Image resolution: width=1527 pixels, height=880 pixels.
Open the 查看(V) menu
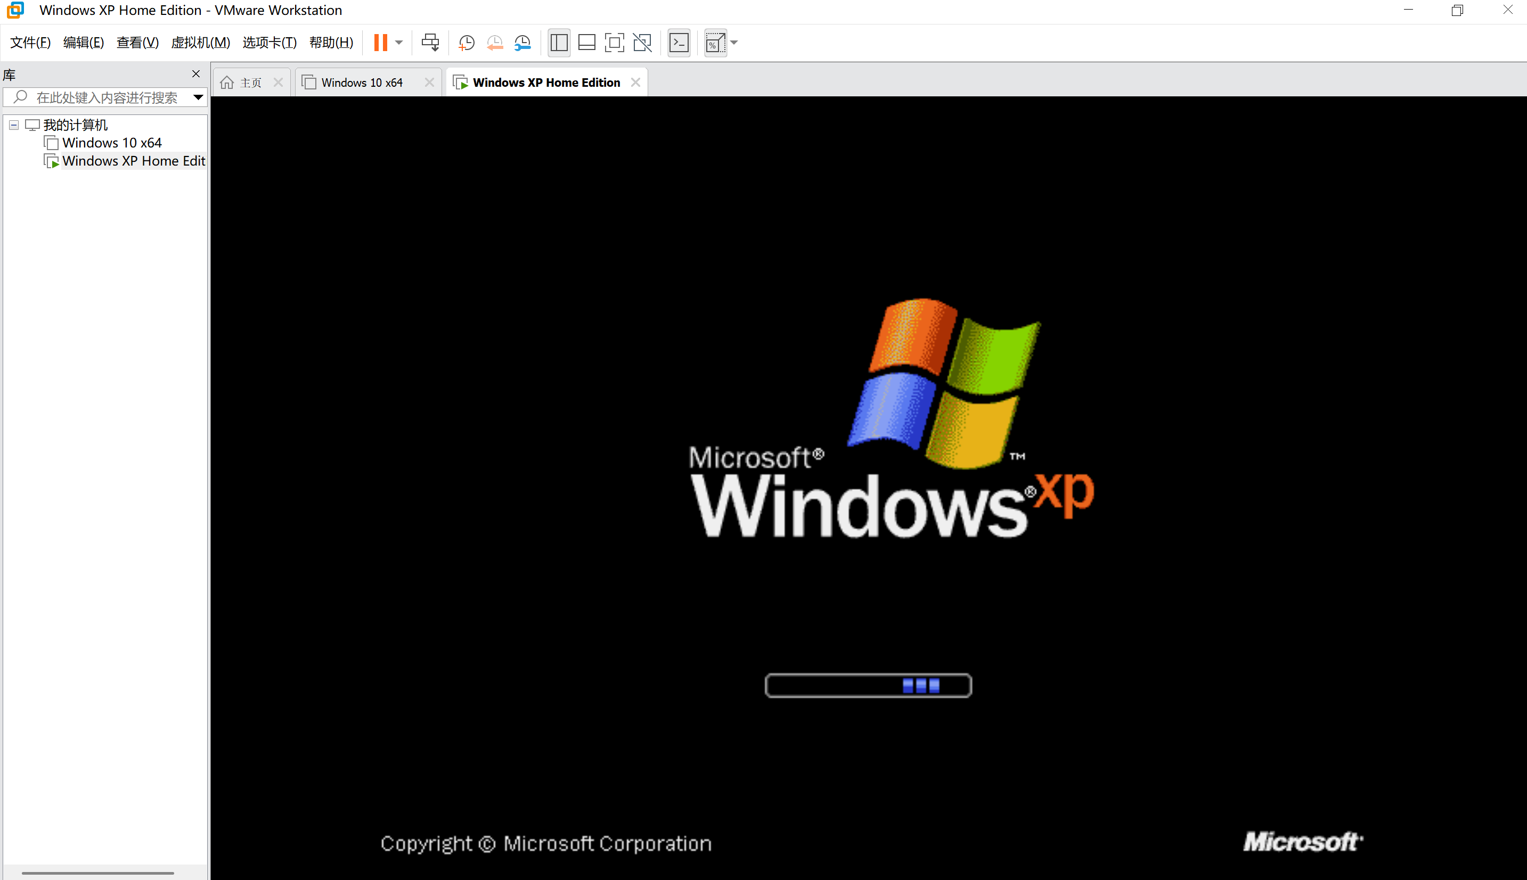tap(137, 42)
